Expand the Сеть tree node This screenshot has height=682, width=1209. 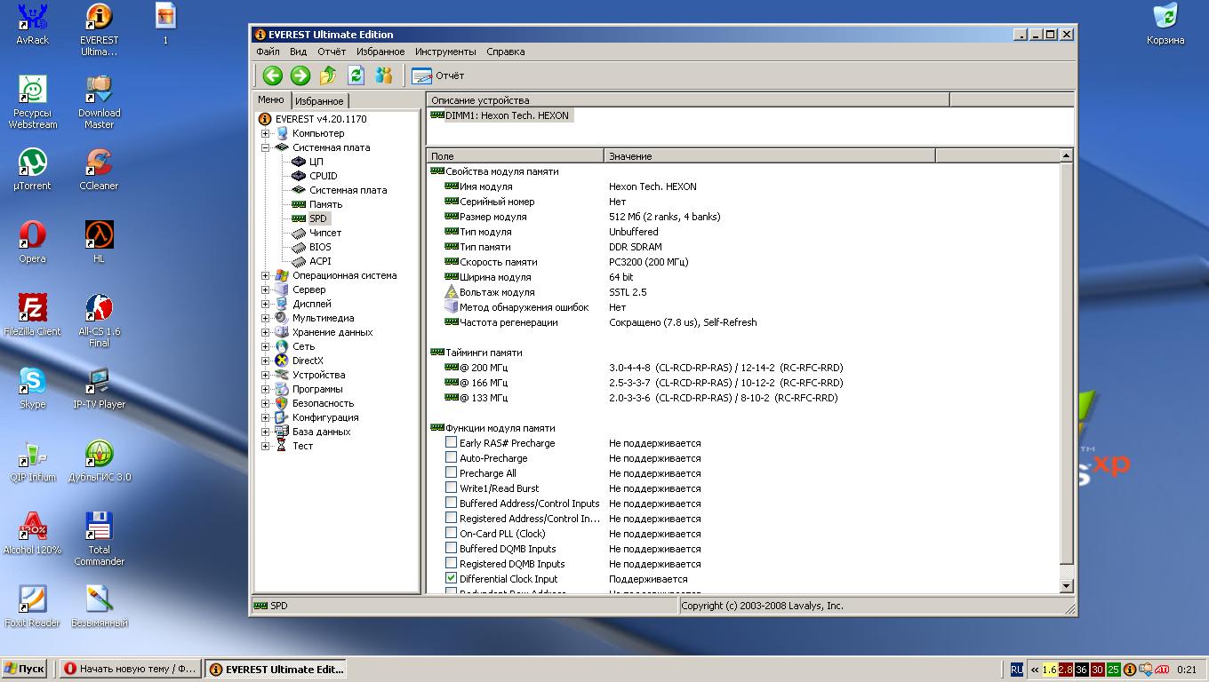pyautogui.click(x=265, y=346)
